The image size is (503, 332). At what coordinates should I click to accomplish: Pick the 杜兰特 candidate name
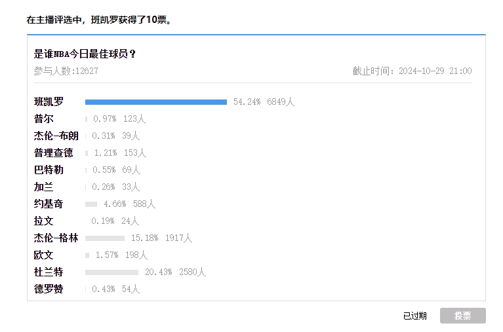click(49, 272)
